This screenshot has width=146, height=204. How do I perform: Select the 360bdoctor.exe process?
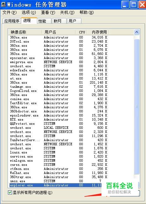(x=58, y=111)
